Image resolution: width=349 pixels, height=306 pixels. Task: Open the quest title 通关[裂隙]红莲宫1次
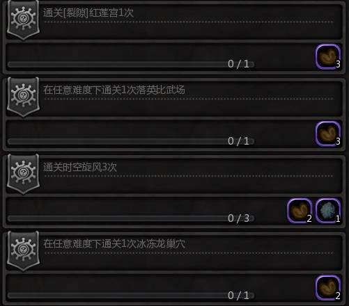(88, 13)
